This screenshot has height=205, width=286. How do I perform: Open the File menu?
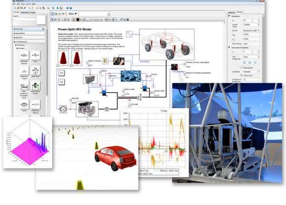pos(14,4)
